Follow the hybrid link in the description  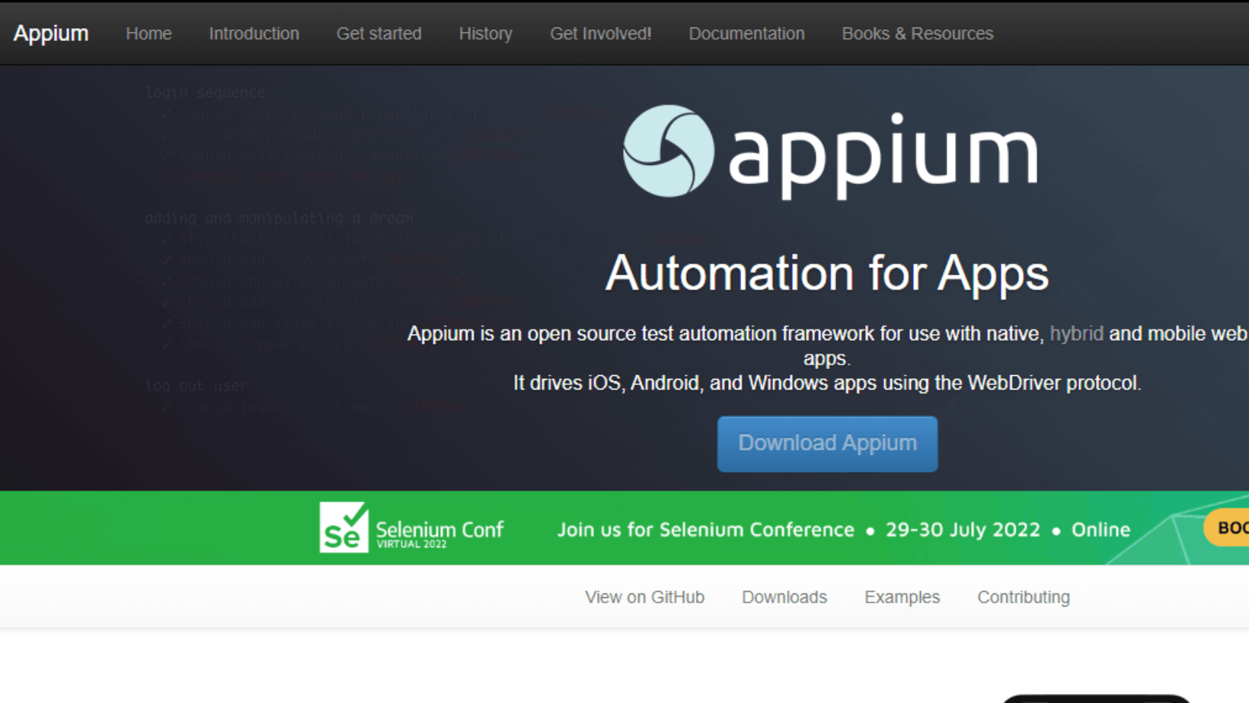pos(1076,333)
